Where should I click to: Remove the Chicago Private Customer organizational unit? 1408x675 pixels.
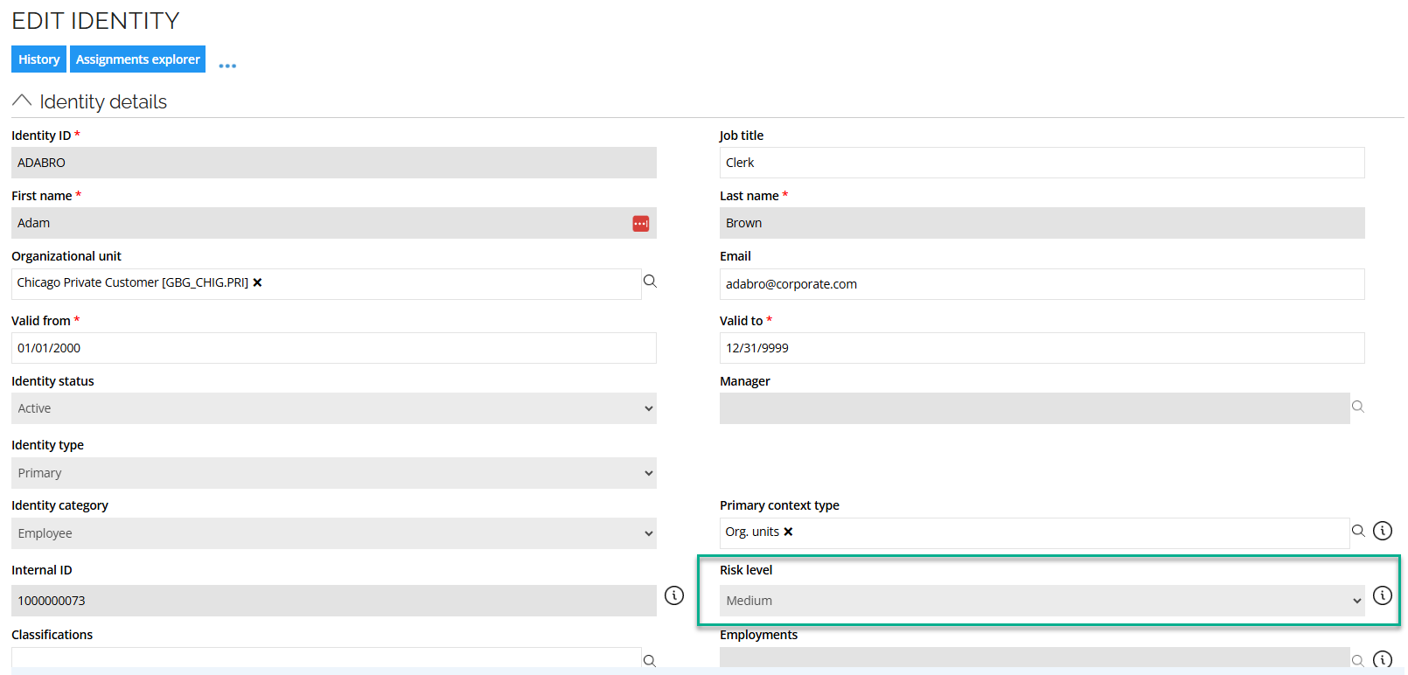(258, 282)
